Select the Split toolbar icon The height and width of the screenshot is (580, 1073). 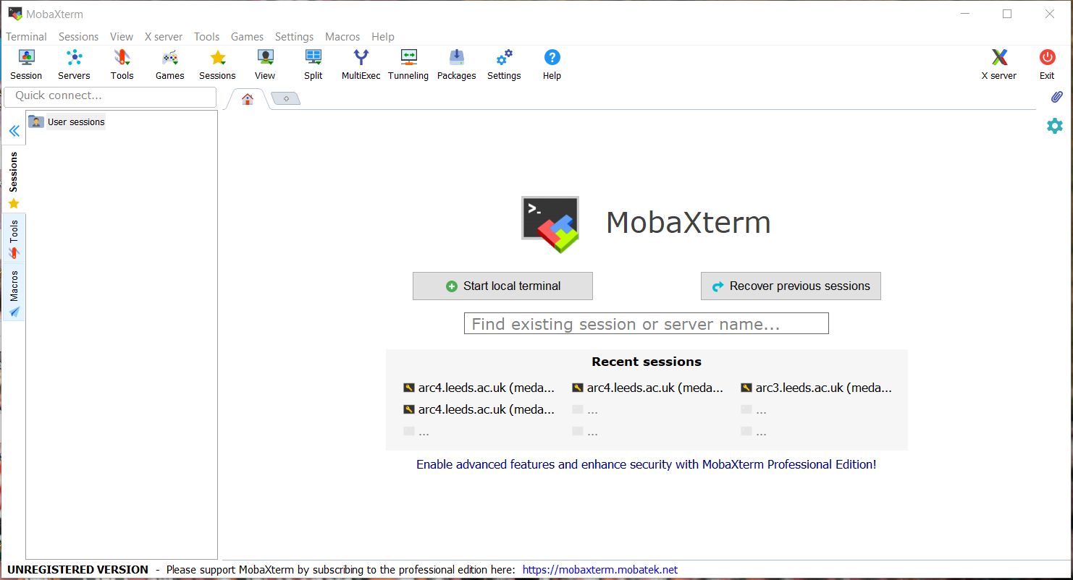pos(313,64)
